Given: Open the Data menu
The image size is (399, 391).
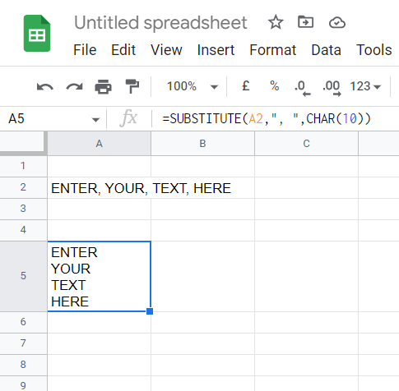Looking at the screenshot, I should click(x=326, y=50).
